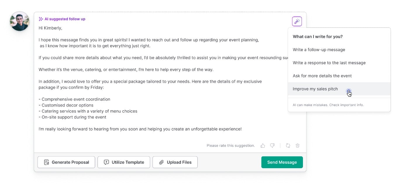This screenshot has width=393, height=186.
Task: Choose Improve my sales pitch
Action: (x=315, y=89)
